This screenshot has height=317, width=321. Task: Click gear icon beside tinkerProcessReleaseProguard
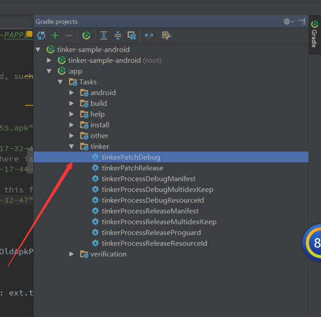click(x=95, y=232)
